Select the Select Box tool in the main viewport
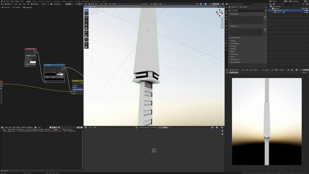 coord(86,10)
